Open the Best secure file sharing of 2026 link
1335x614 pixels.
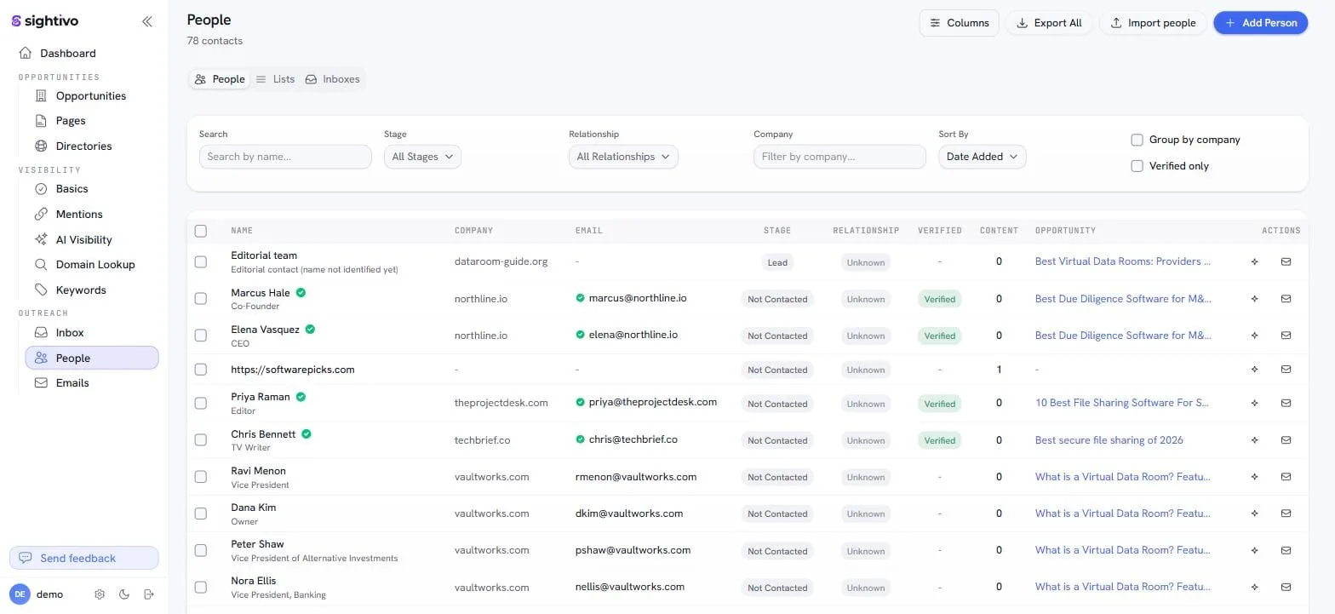(1109, 440)
